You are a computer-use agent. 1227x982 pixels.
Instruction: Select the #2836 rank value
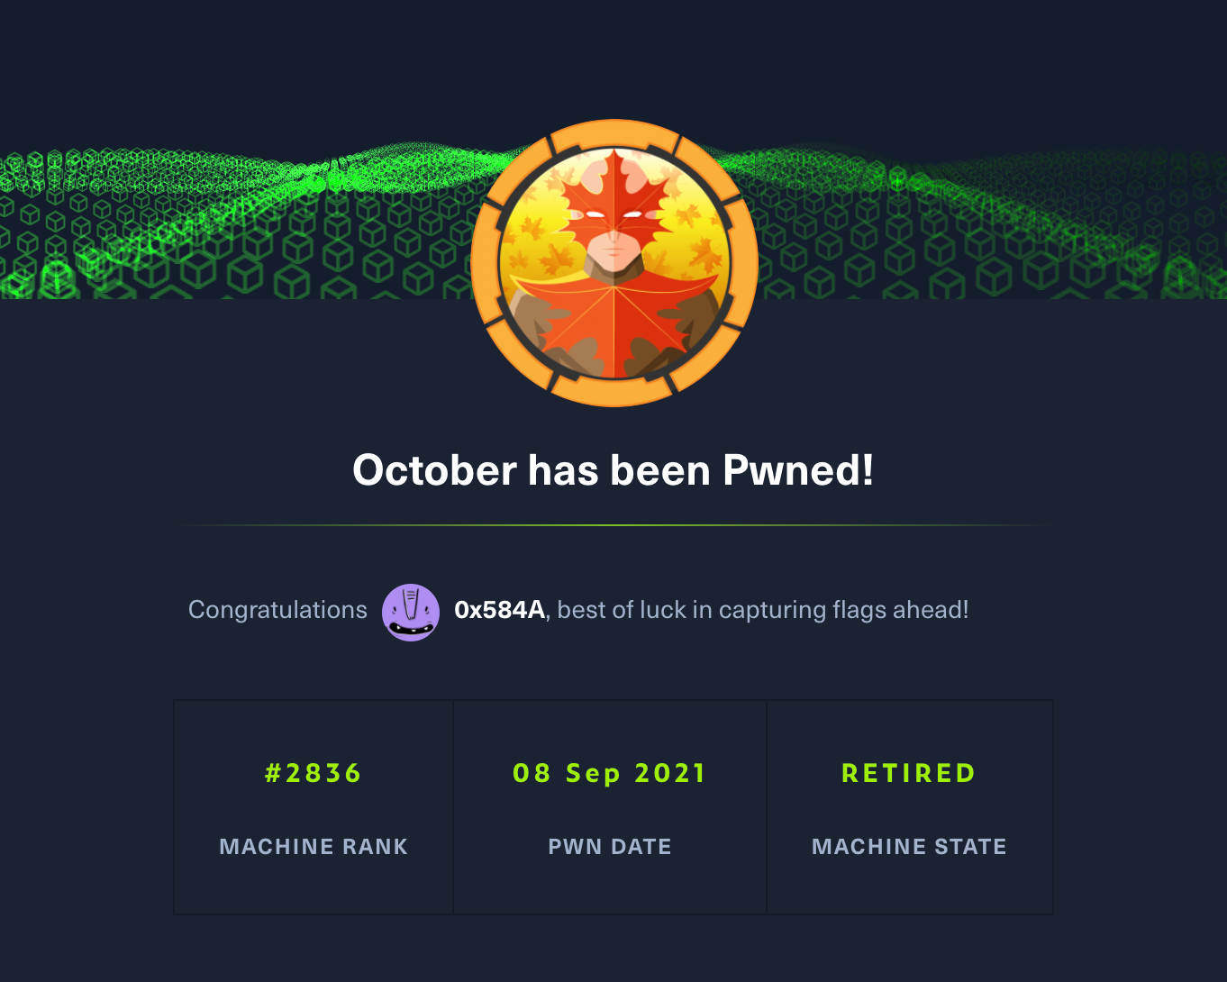314,773
